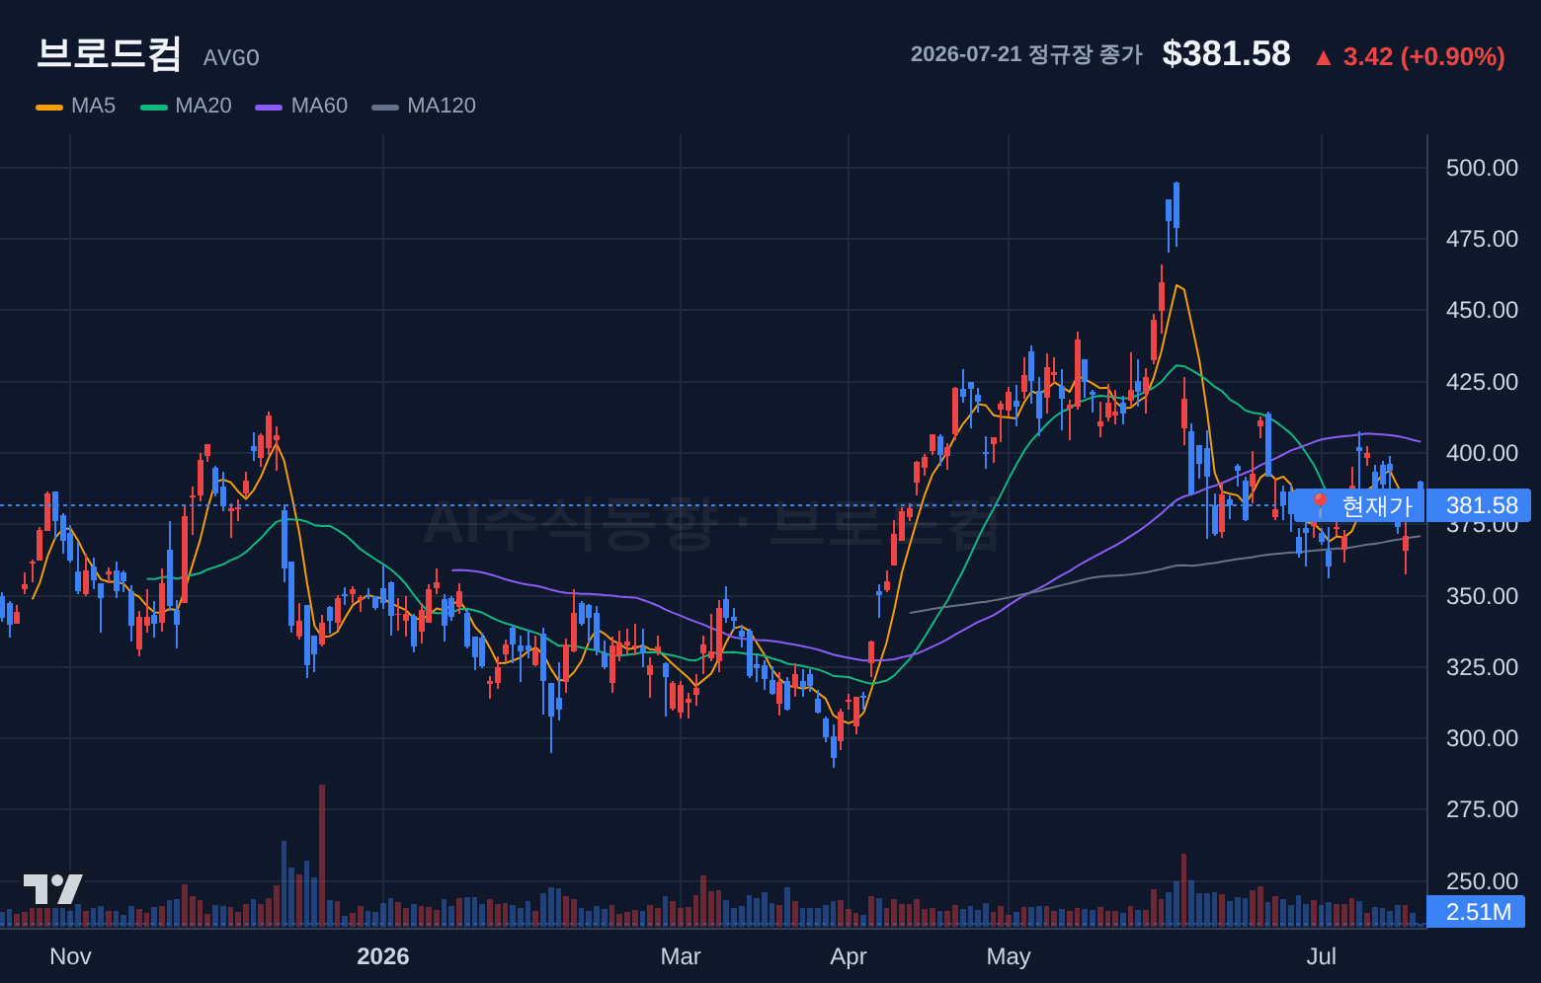
Task: Click the 300.00 price axis label
Action: (1482, 738)
